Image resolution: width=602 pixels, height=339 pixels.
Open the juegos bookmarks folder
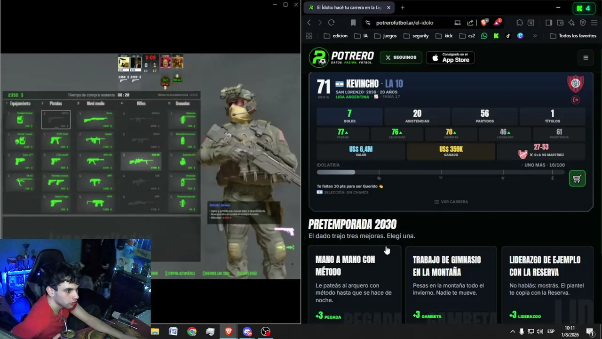[385, 36]
